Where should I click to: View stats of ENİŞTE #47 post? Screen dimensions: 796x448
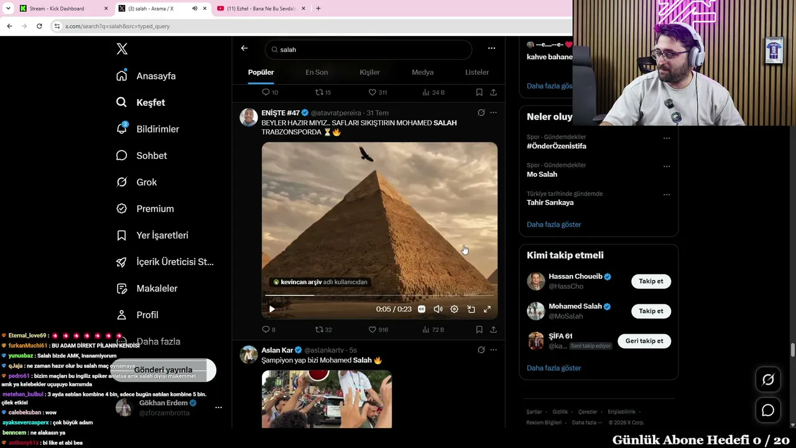[433, 330]
